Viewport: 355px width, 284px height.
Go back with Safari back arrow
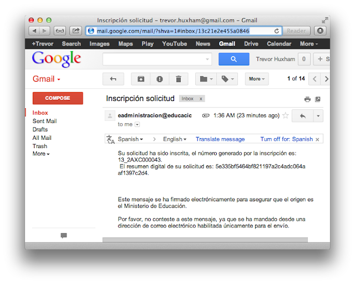[x=34, y=31]
